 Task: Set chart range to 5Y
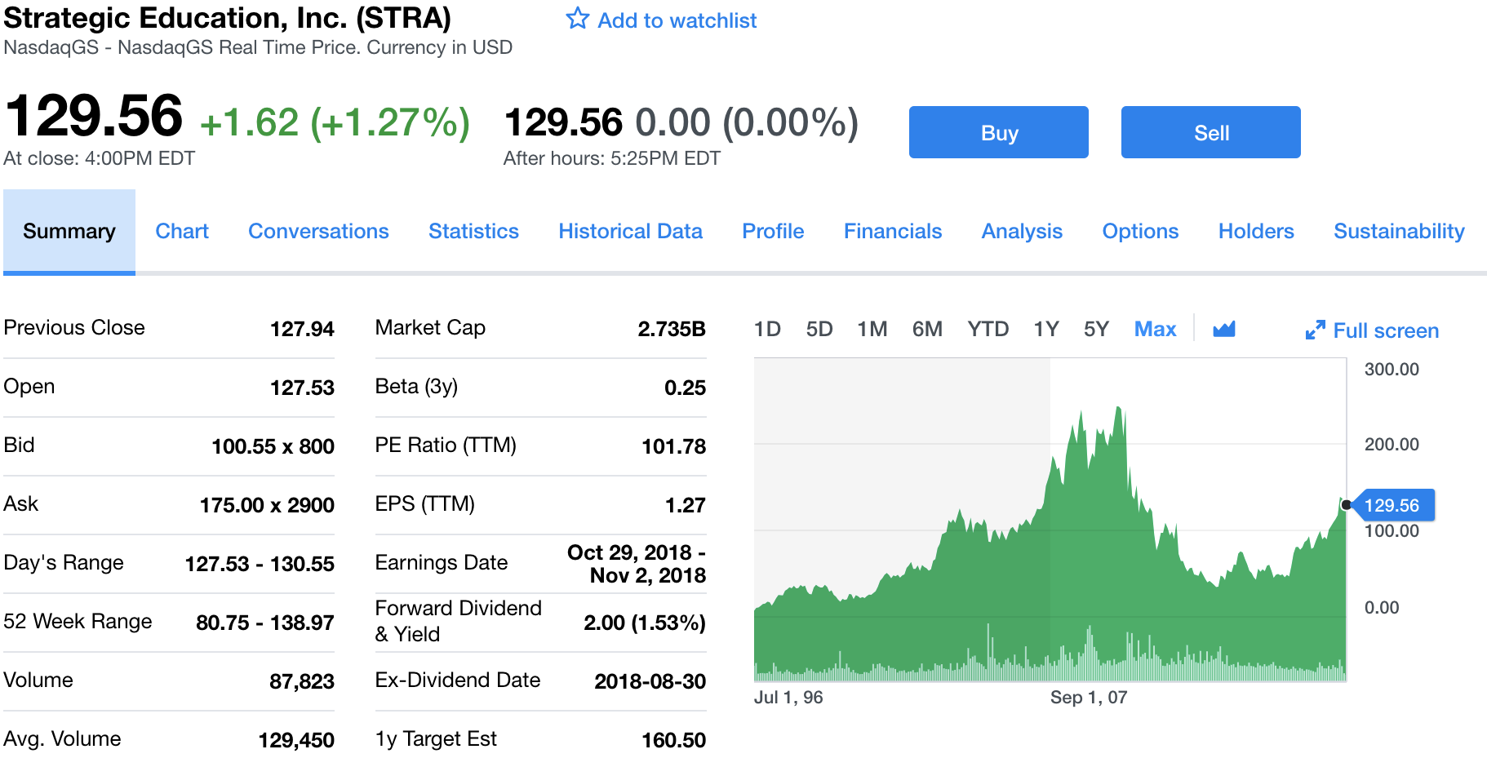(1096, 329)
